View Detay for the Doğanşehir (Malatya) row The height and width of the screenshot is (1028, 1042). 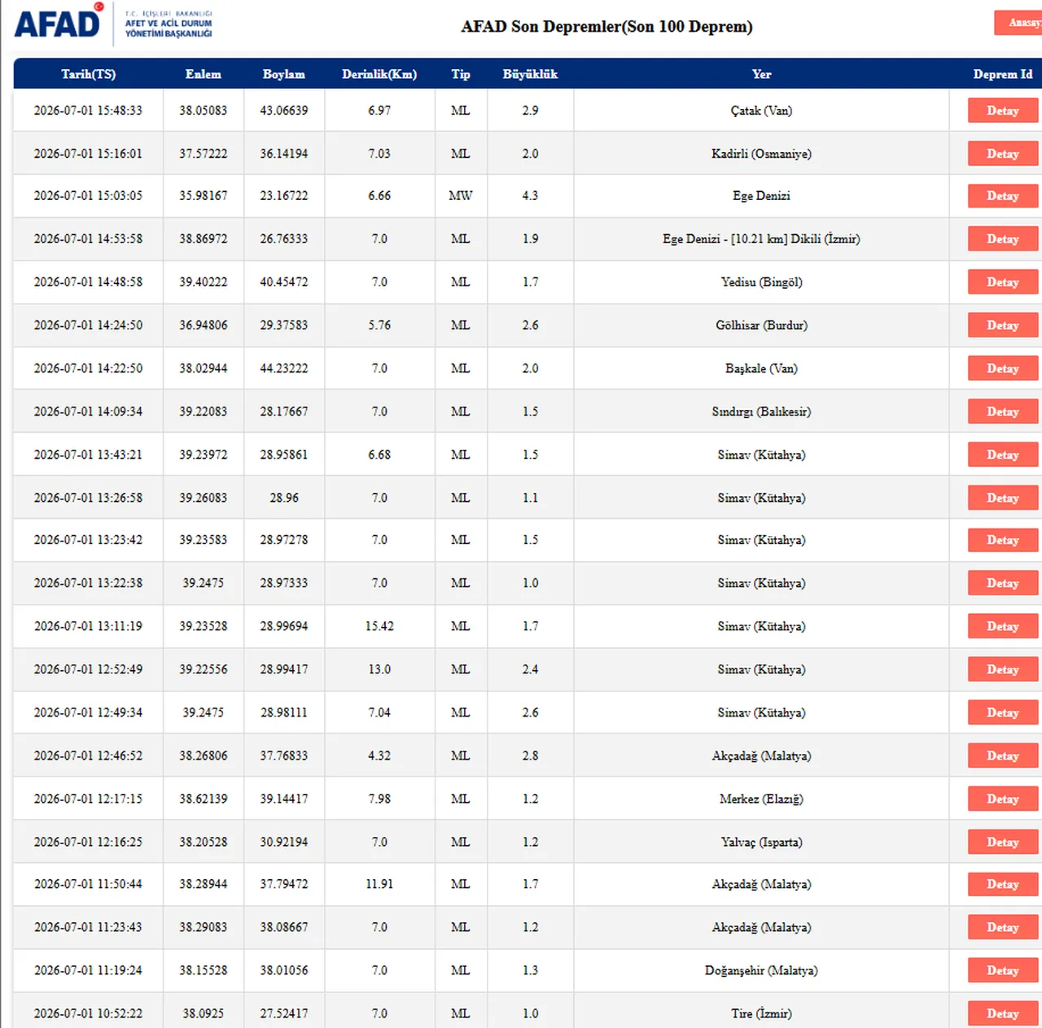pyautogui.click(x=1003, y=970)
